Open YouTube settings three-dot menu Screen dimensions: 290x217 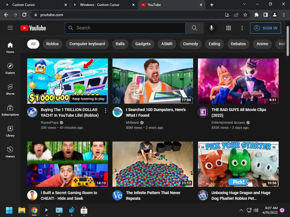click(x=242, y=28)
